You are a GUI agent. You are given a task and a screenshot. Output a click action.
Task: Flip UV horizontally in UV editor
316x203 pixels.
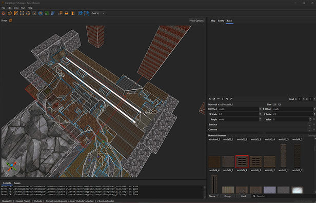click(x=219, y=99)
